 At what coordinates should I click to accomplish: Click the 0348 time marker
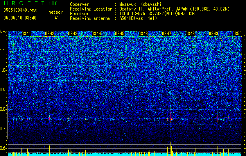coord(190,34)
